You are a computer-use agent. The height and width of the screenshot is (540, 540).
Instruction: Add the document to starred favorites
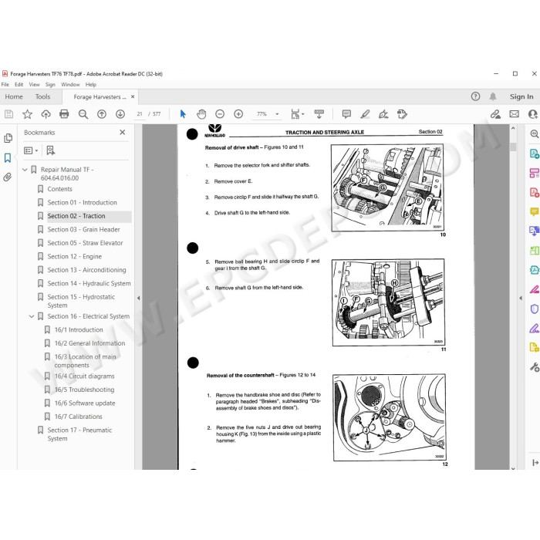(27, 114)
